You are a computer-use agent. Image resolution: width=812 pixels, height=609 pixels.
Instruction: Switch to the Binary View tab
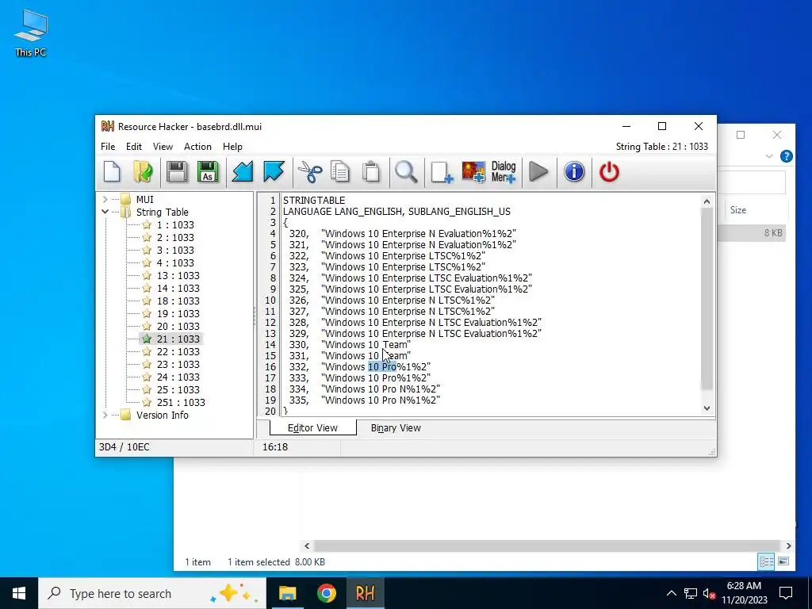click(396, 427)
